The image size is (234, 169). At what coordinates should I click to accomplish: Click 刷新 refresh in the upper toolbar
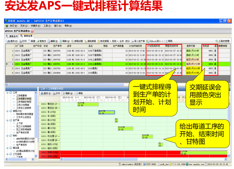pos(65,41)
